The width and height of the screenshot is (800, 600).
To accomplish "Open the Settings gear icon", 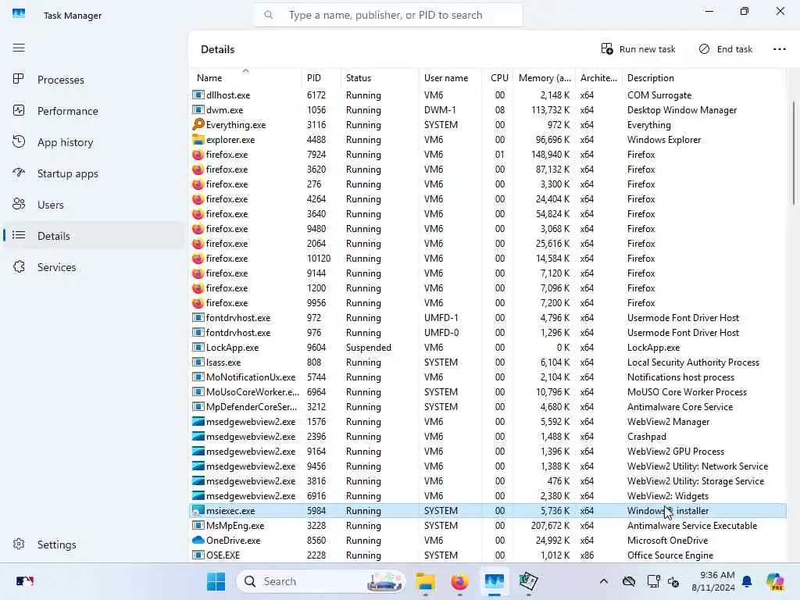I will click(x=19, y=544).
